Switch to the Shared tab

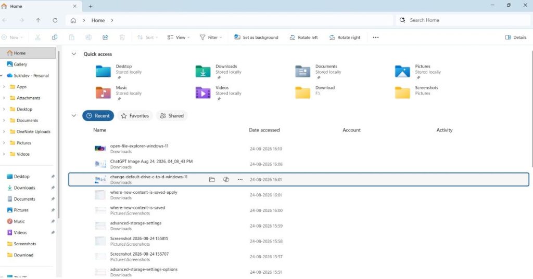pyautogui.click(x=172, y=116)
